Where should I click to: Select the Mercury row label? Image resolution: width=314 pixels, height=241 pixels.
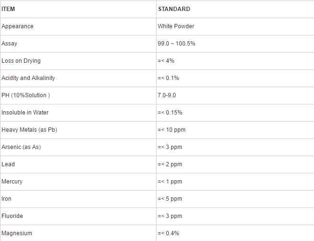coord(12,182)
